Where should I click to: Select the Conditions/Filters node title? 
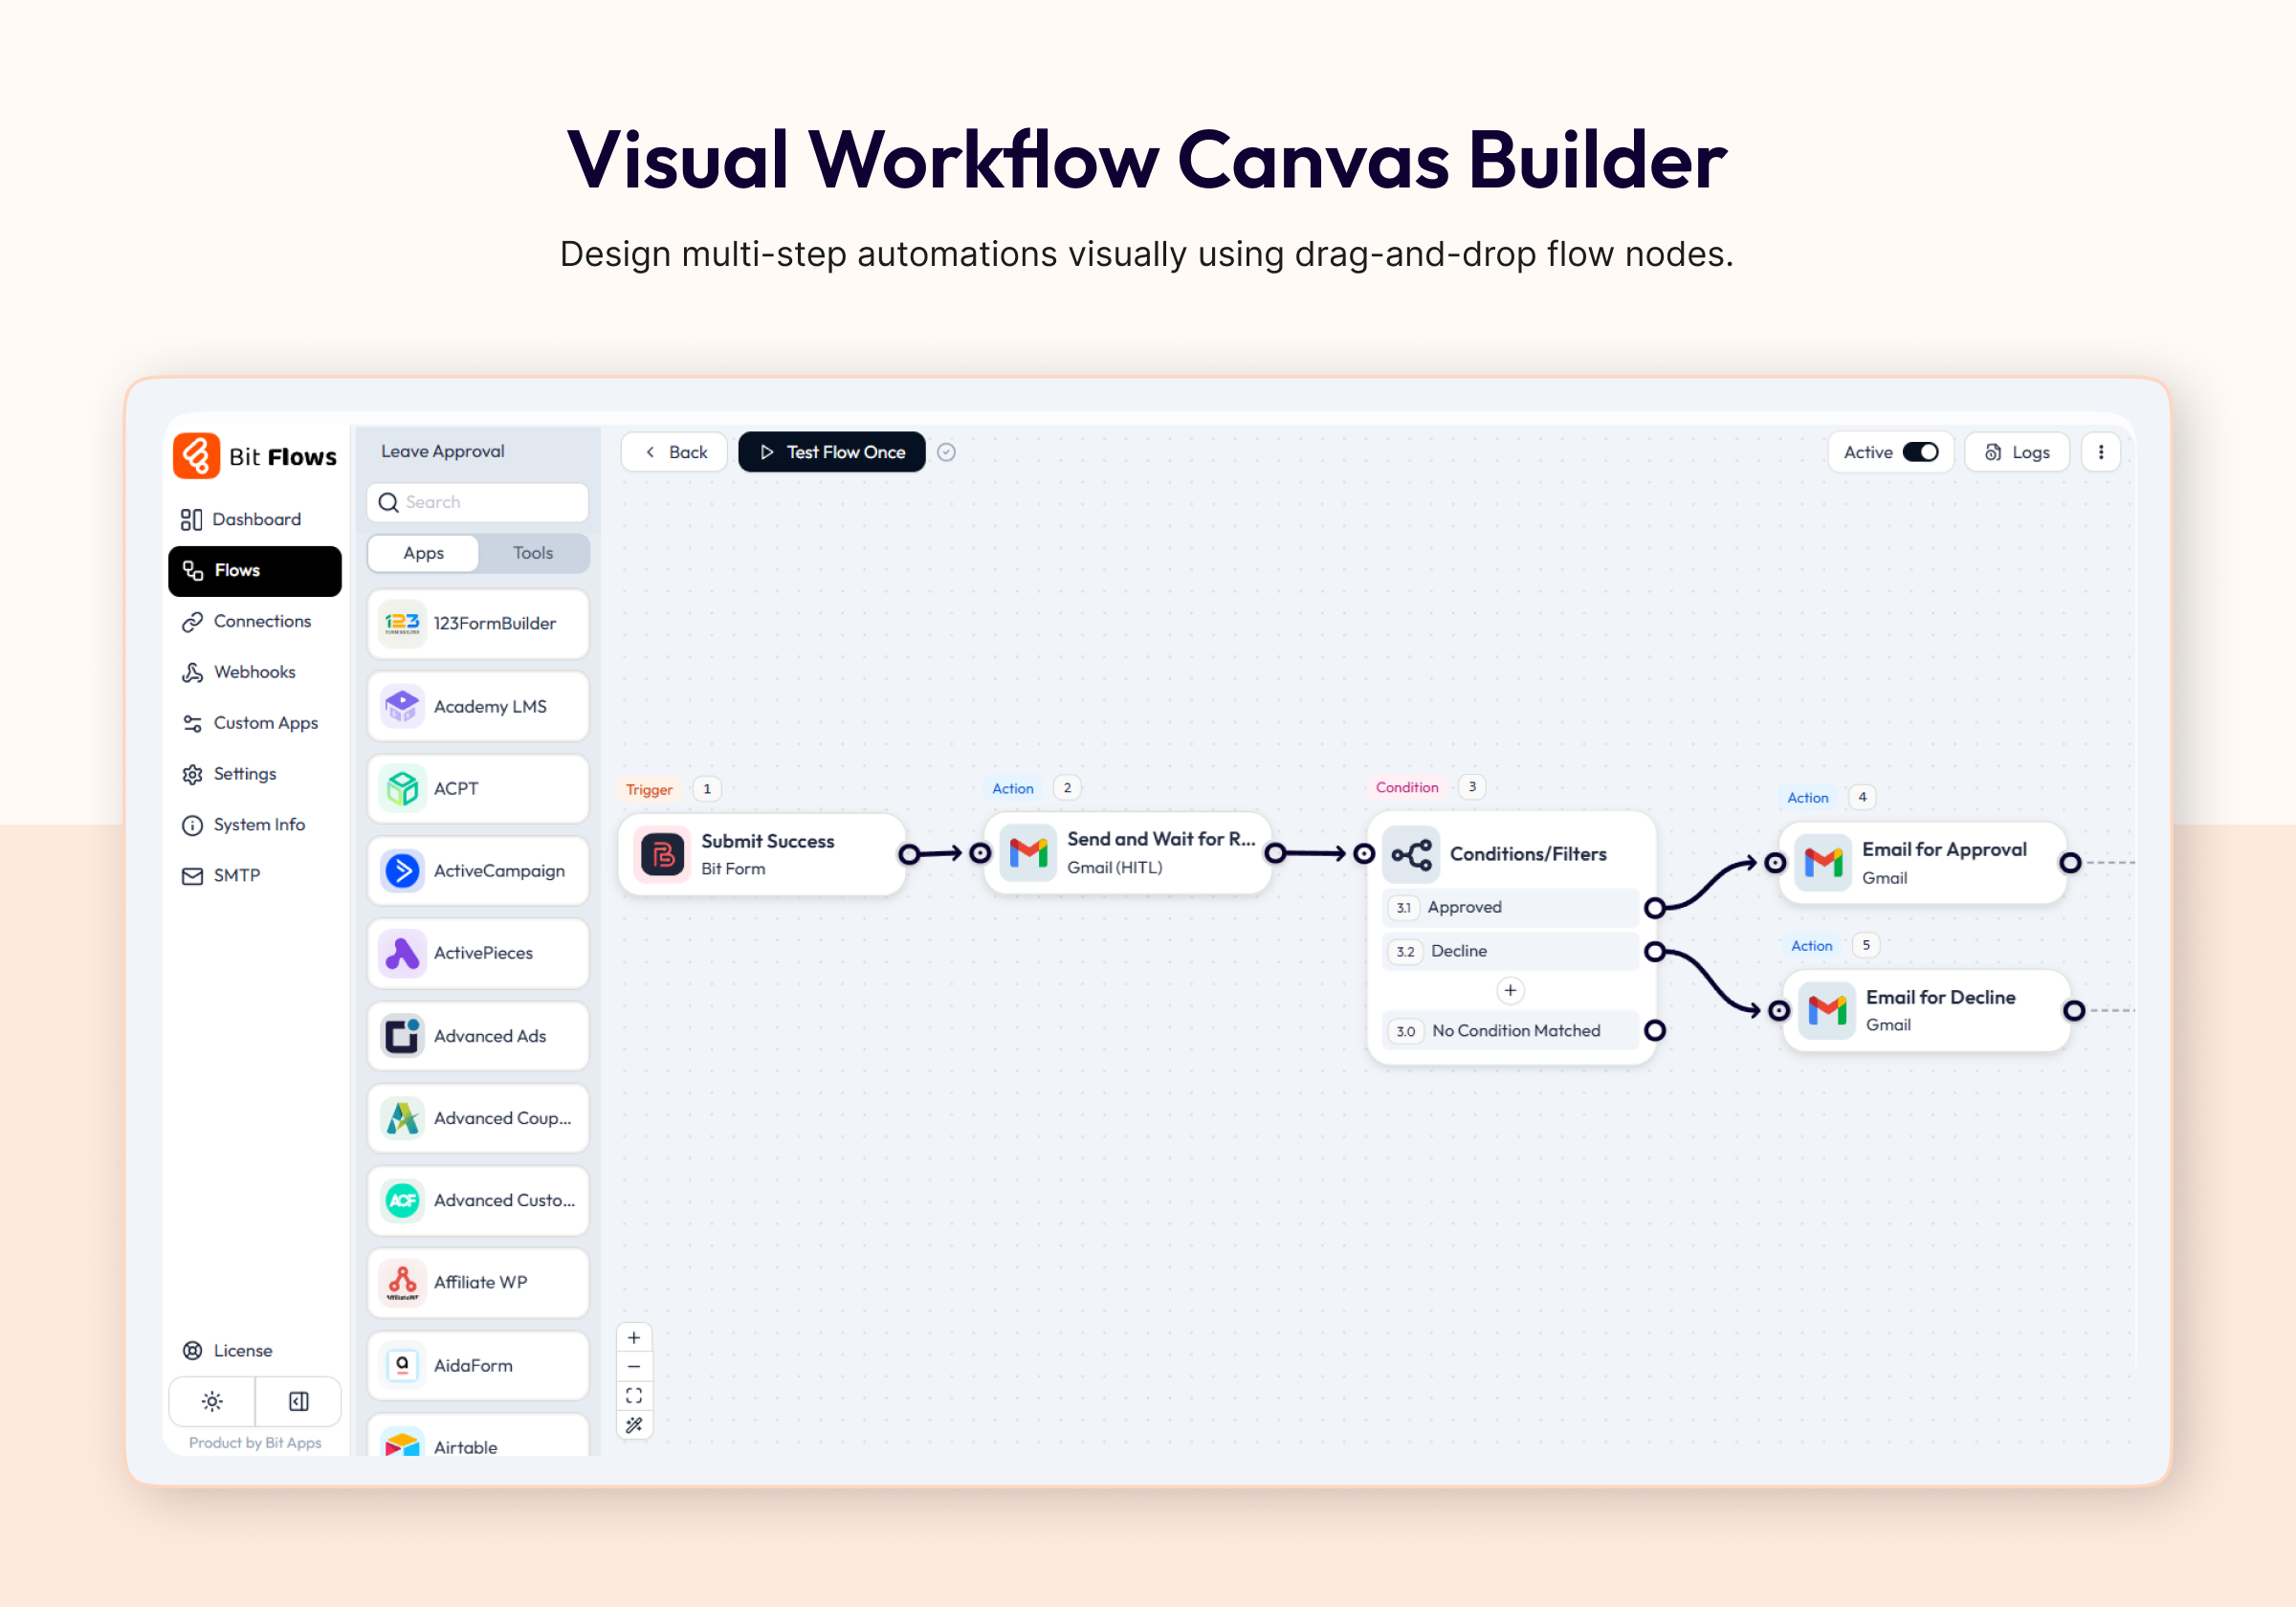click(1528, 854)
